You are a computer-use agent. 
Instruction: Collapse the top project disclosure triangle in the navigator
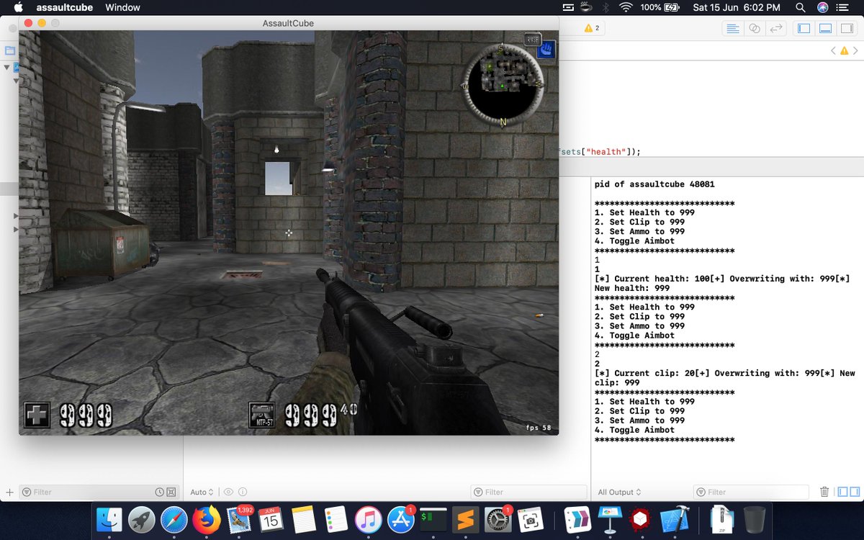tap(6, 67)
